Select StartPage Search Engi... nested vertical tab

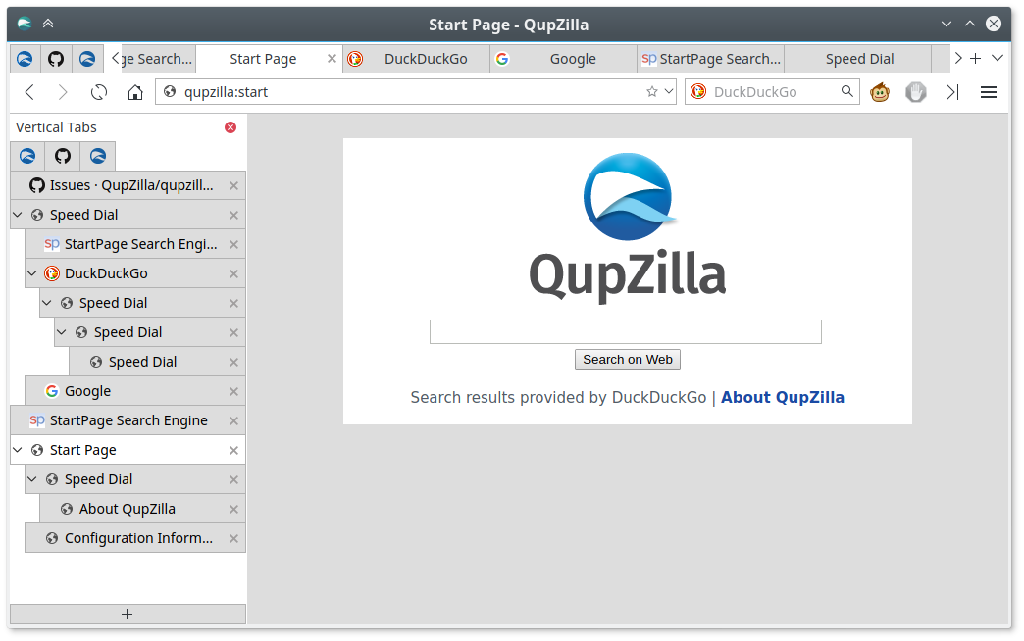[x=135, y=245]
